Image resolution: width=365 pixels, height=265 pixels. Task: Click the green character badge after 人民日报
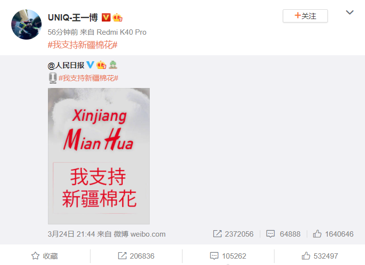pyautogui.click(x=113, y=65)
